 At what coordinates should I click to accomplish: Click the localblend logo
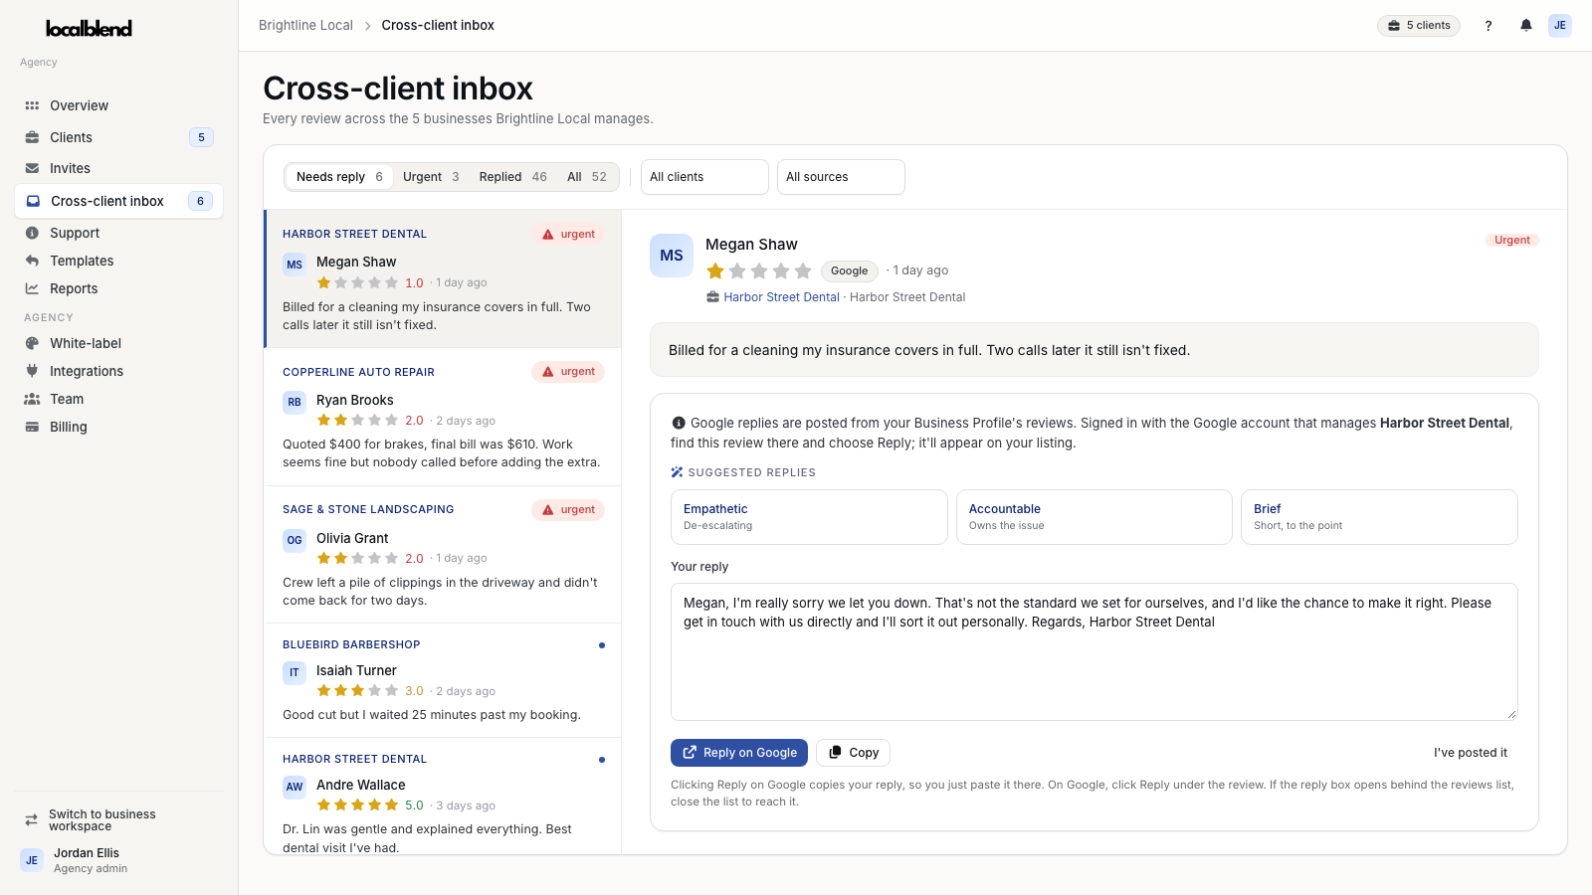[x=89, y=29]
